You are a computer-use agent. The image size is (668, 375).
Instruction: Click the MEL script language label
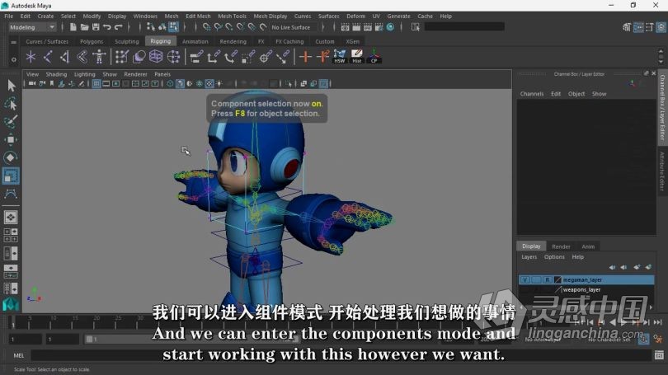tap(19, 355)
